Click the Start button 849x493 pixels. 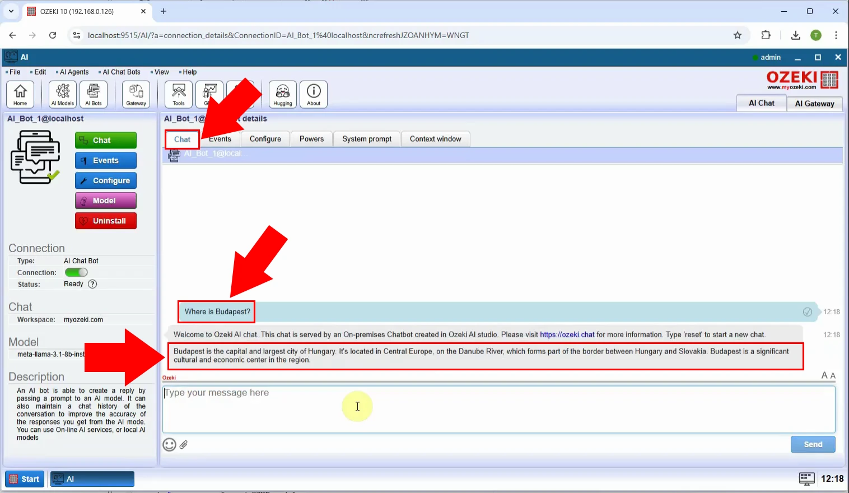point(25,479)
